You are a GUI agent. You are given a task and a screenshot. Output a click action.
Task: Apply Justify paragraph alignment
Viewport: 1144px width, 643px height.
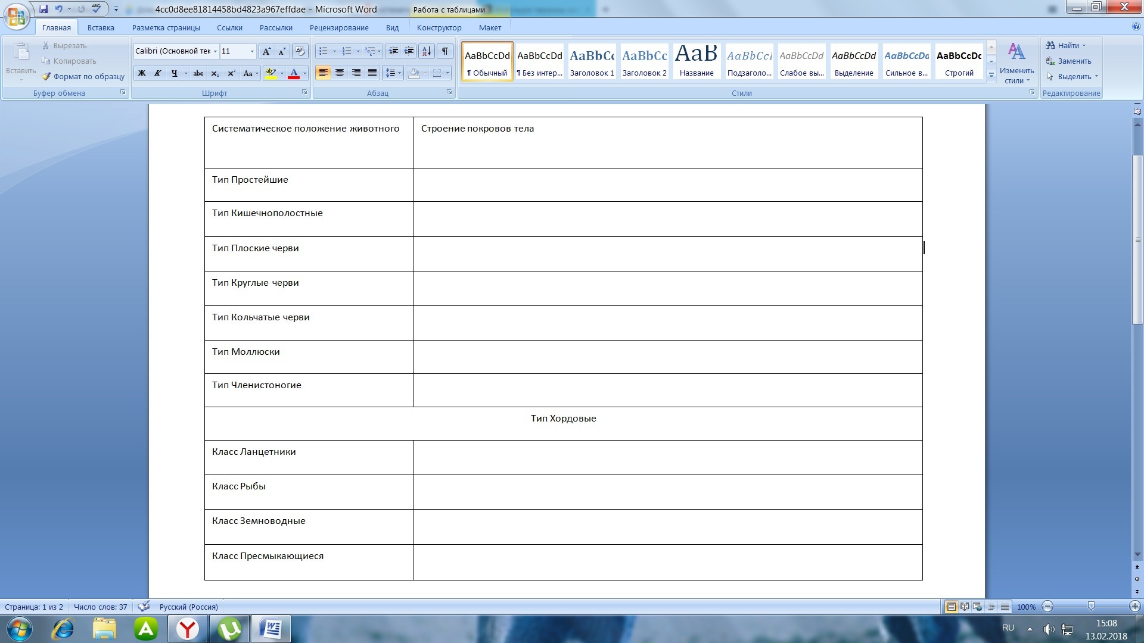pos(372,73)
